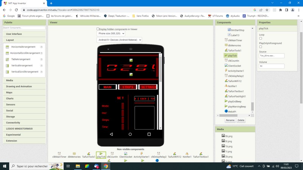Image resolution: width=303 pixels, height=170 pixels.
Task: Click the Volume input field
Action: point(272,66)
